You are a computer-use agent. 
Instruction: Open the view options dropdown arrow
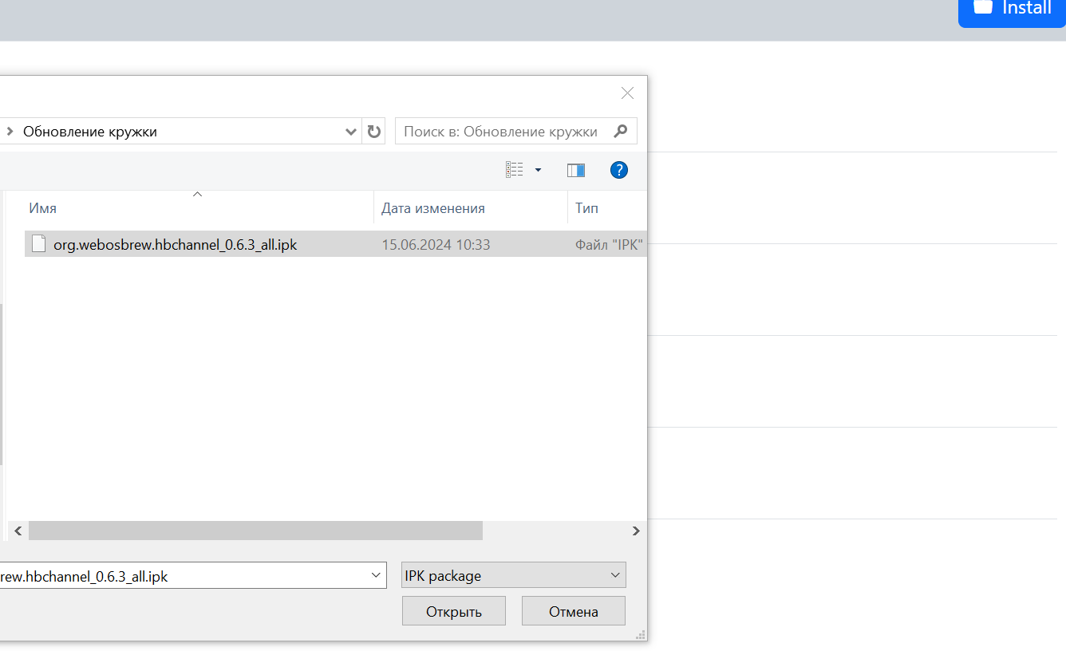coord(538,170)
